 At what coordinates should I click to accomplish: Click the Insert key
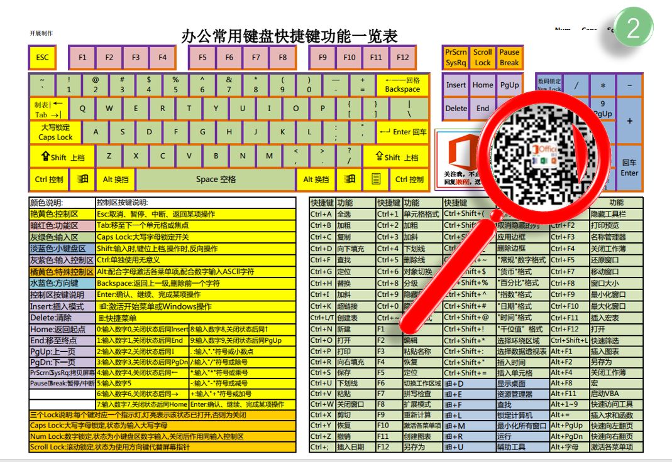[456, 85]
